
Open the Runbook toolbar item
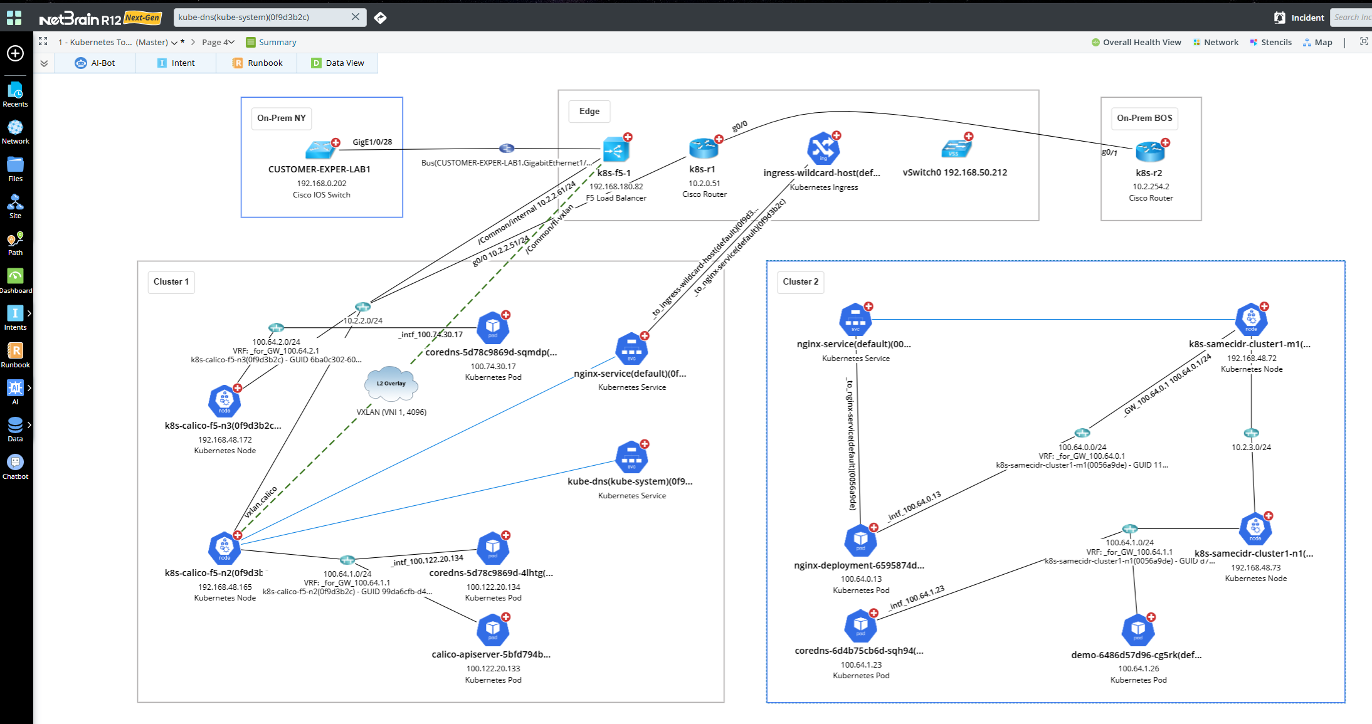pyautogui.click(x=257, y=63)
